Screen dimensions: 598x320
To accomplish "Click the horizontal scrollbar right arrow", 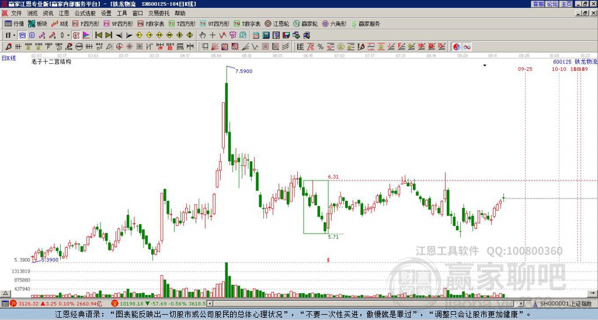I will coord(521,304).
